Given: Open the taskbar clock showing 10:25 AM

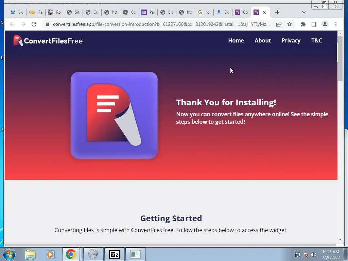Looking at the screenshot, I should tap(331, 255).
